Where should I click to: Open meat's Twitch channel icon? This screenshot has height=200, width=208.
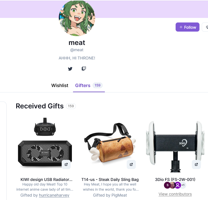point(84,69)
